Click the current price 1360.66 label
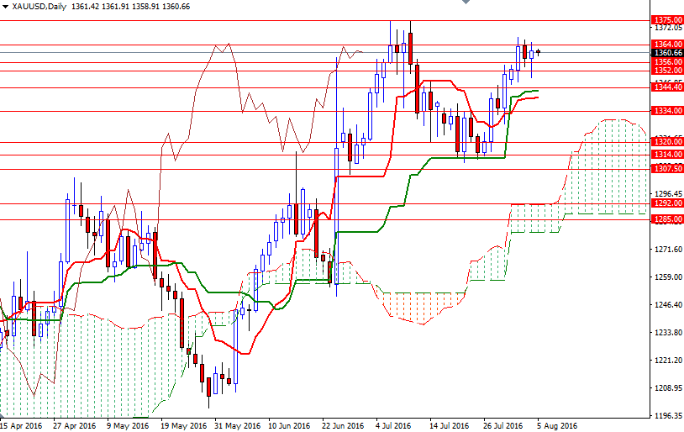 pos(667,53)
